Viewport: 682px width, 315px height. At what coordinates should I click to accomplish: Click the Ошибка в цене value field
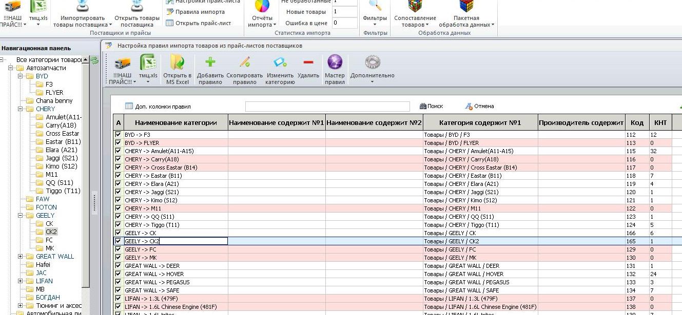pyautogui.click(x=344, y=23)
